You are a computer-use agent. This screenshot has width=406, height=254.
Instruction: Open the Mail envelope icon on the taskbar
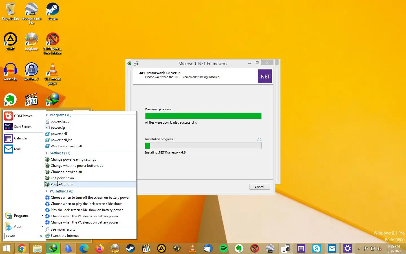click(x=332, y=248)
